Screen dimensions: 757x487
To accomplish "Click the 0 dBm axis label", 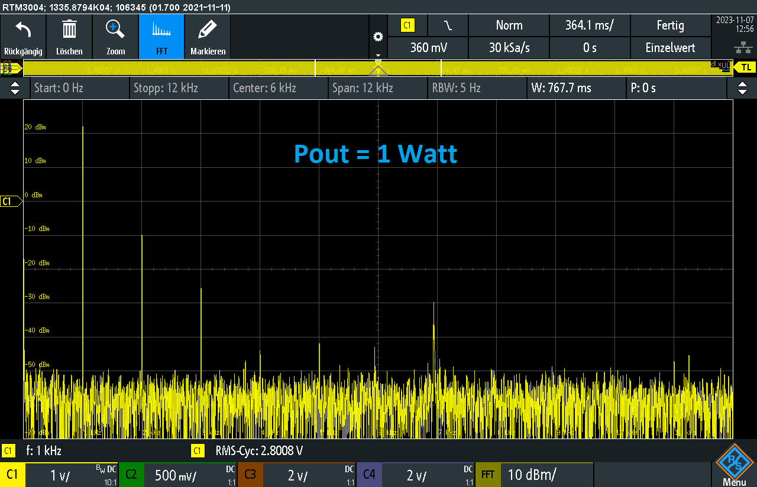I will click(x=34, y=195).
